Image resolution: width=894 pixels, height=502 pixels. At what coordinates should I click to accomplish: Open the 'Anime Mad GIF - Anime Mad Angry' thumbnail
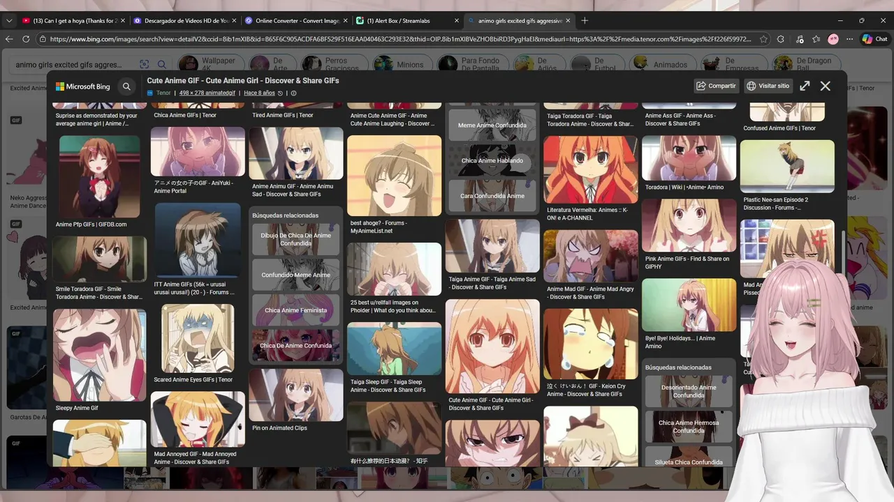tap(591, 256)
